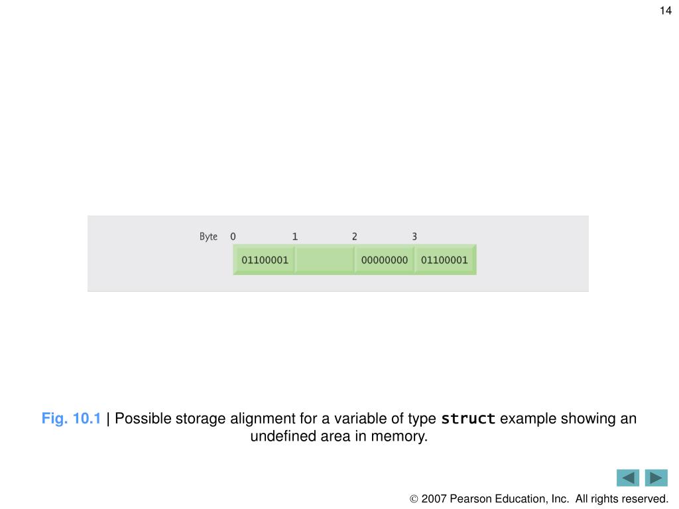Select the 00000000 memory cell
This screenshot has width=679, height=509.
click(x=384, y=260)
